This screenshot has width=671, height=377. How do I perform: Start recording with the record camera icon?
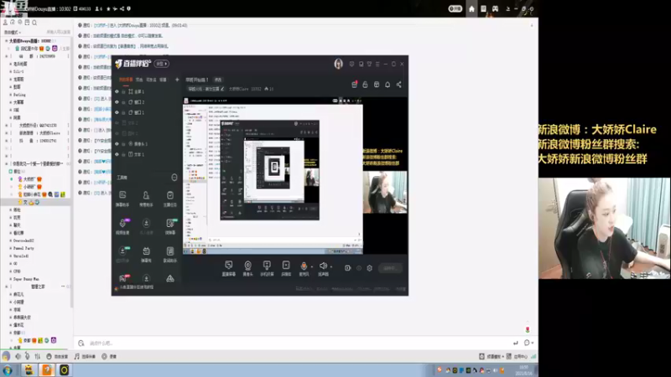[x=347, y=268]
